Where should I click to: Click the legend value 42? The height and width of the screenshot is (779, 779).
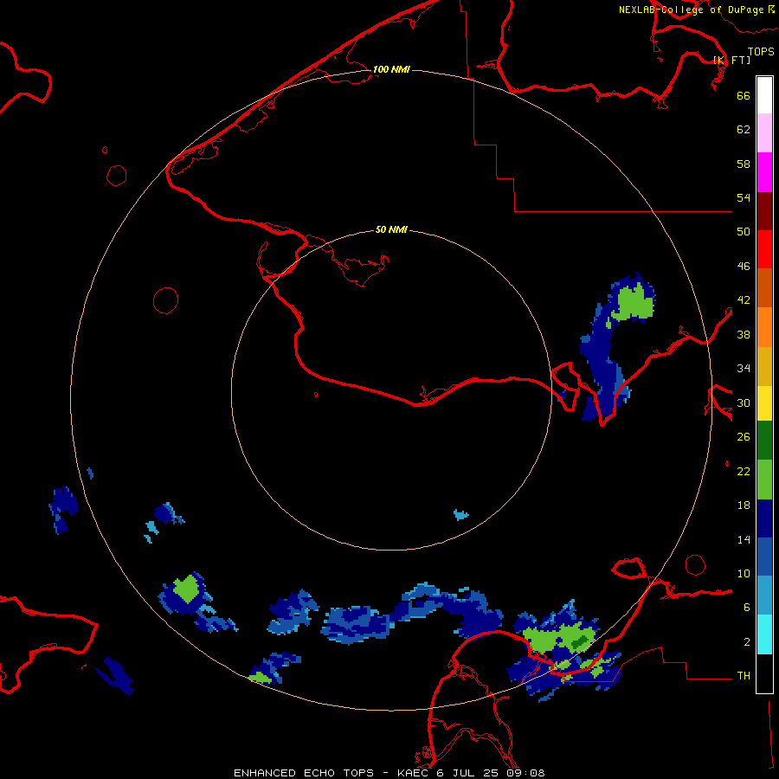pos(744,300)
